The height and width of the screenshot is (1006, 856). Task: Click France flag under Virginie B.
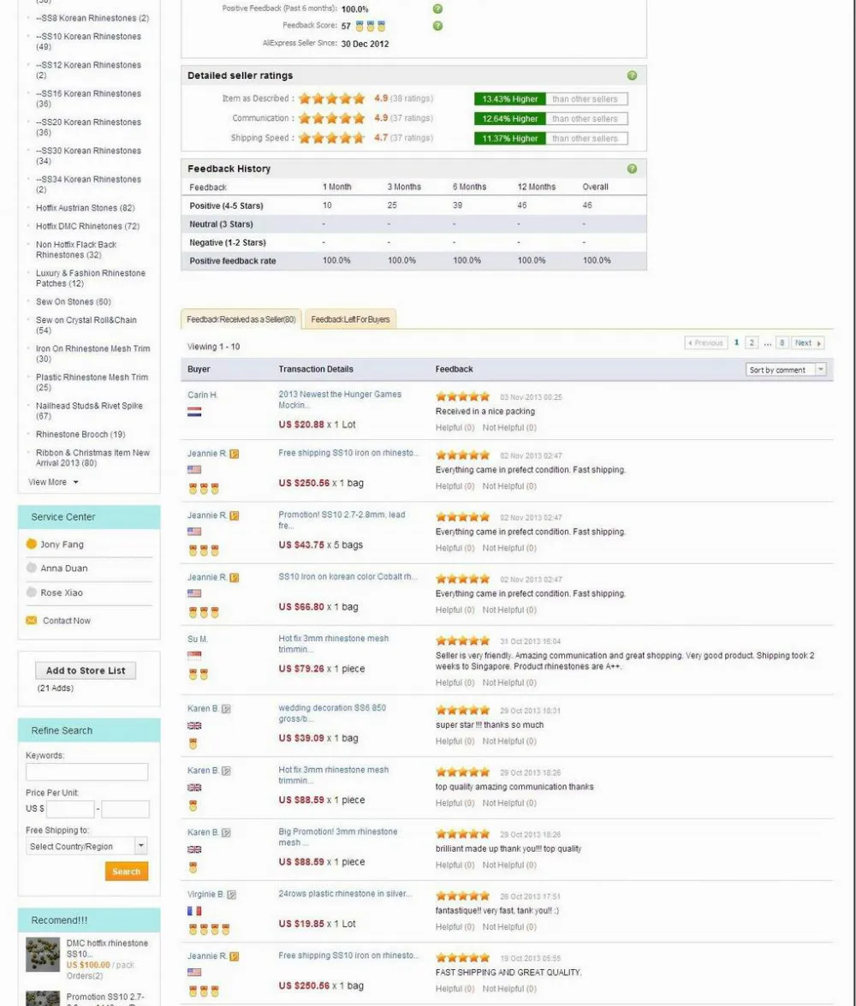pyautogui.click(x=194, y=910)
